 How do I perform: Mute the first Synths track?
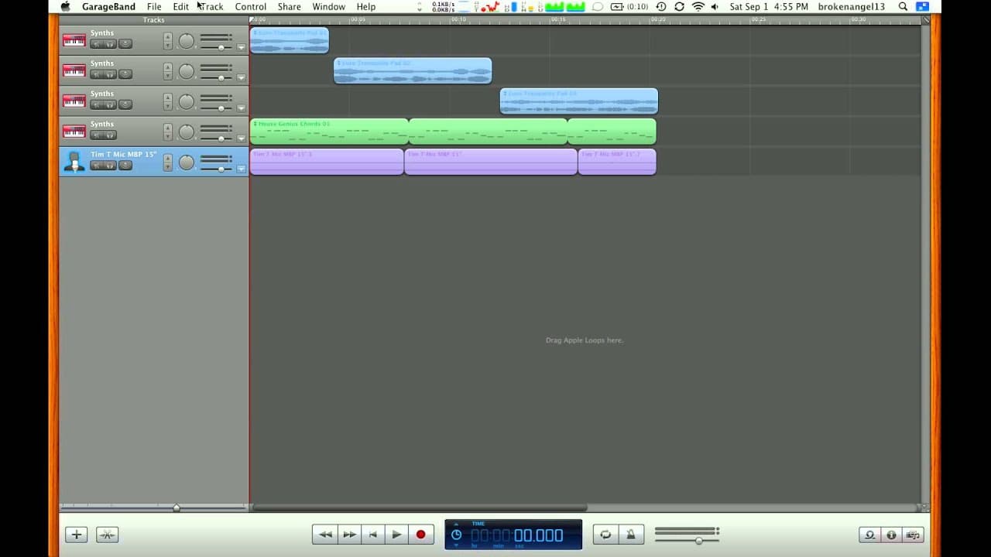point(97,43)
